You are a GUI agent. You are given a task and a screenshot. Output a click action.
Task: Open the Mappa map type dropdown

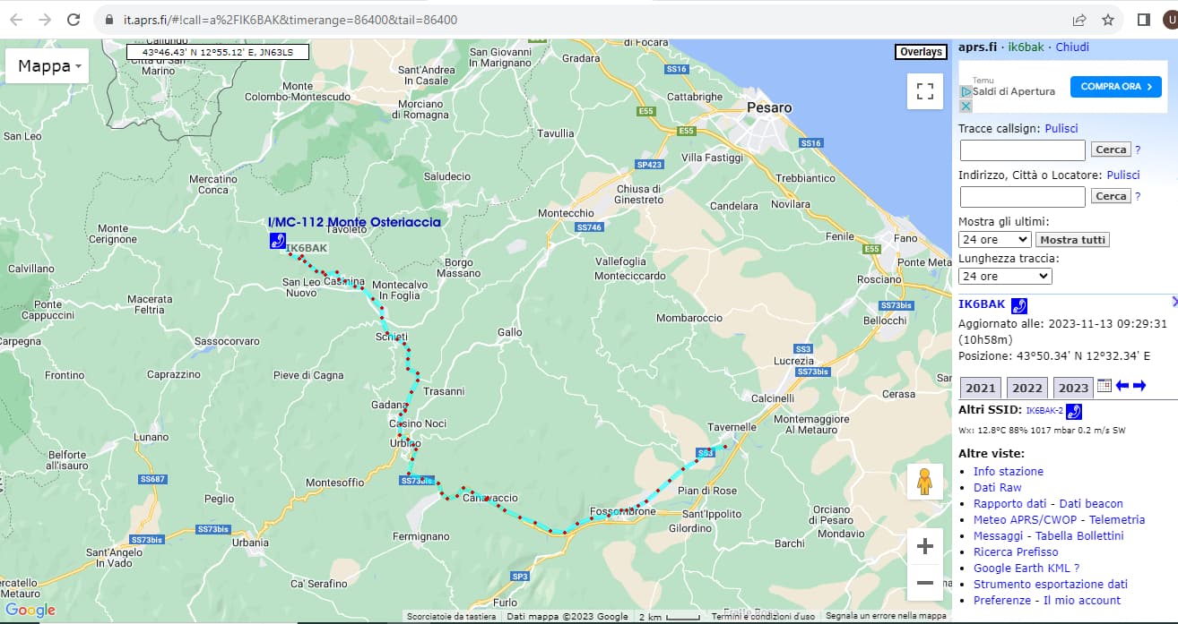[x=48, y=66]
